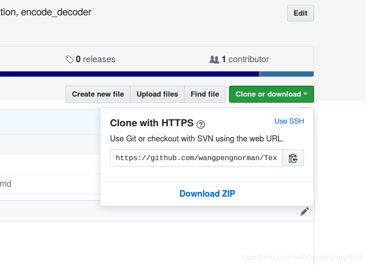This screenshot has height=265, width=366.
Task: Open the 0 releases link
Action: click(x=91, y=59)
